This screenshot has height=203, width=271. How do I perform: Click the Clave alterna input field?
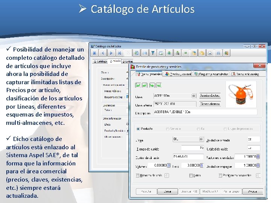pos(175,104)
